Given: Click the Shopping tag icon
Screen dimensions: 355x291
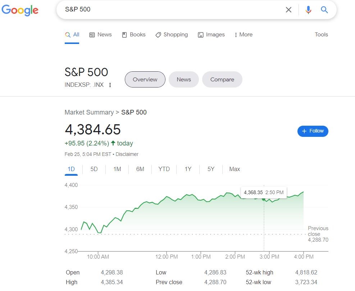Looking at the screenshot, I should pos(158,35).
